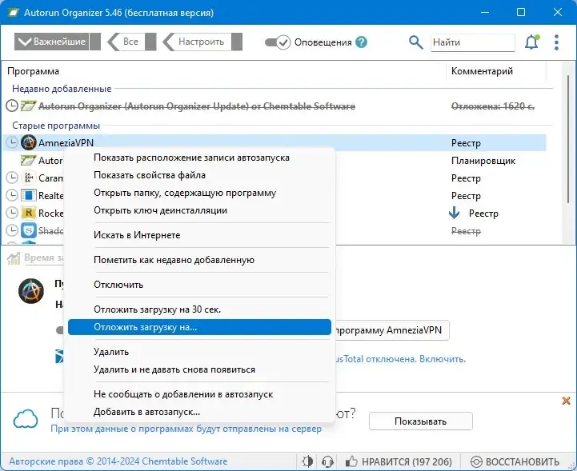
Task: Click the search magnifier icon
Action: click(416, 42)
